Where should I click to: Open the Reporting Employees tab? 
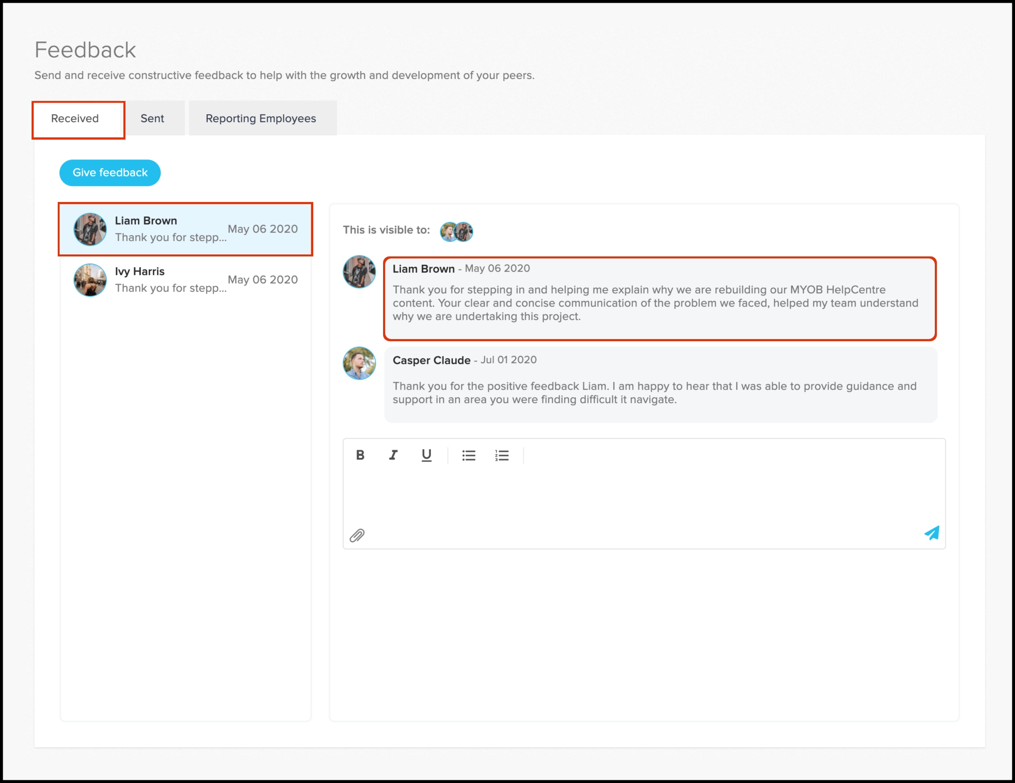(x=261, y=118)
